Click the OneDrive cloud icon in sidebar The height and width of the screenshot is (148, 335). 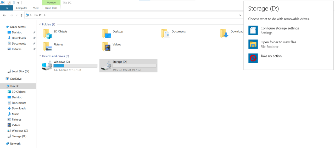pyautogui.click(x=8, y=79)
